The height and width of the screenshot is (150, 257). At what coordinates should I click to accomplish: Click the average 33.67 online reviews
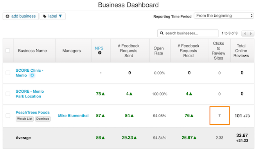coord(242,135)
